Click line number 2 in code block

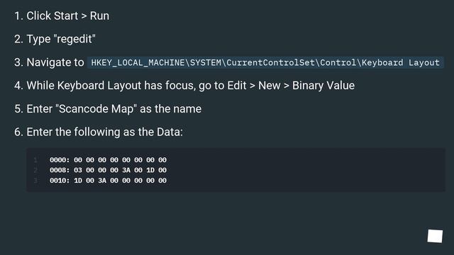pyautogui.click(x=35, y=170)
